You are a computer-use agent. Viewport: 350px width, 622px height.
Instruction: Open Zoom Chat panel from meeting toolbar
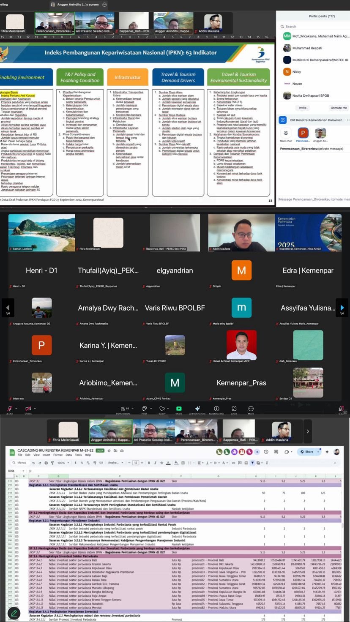144,409
